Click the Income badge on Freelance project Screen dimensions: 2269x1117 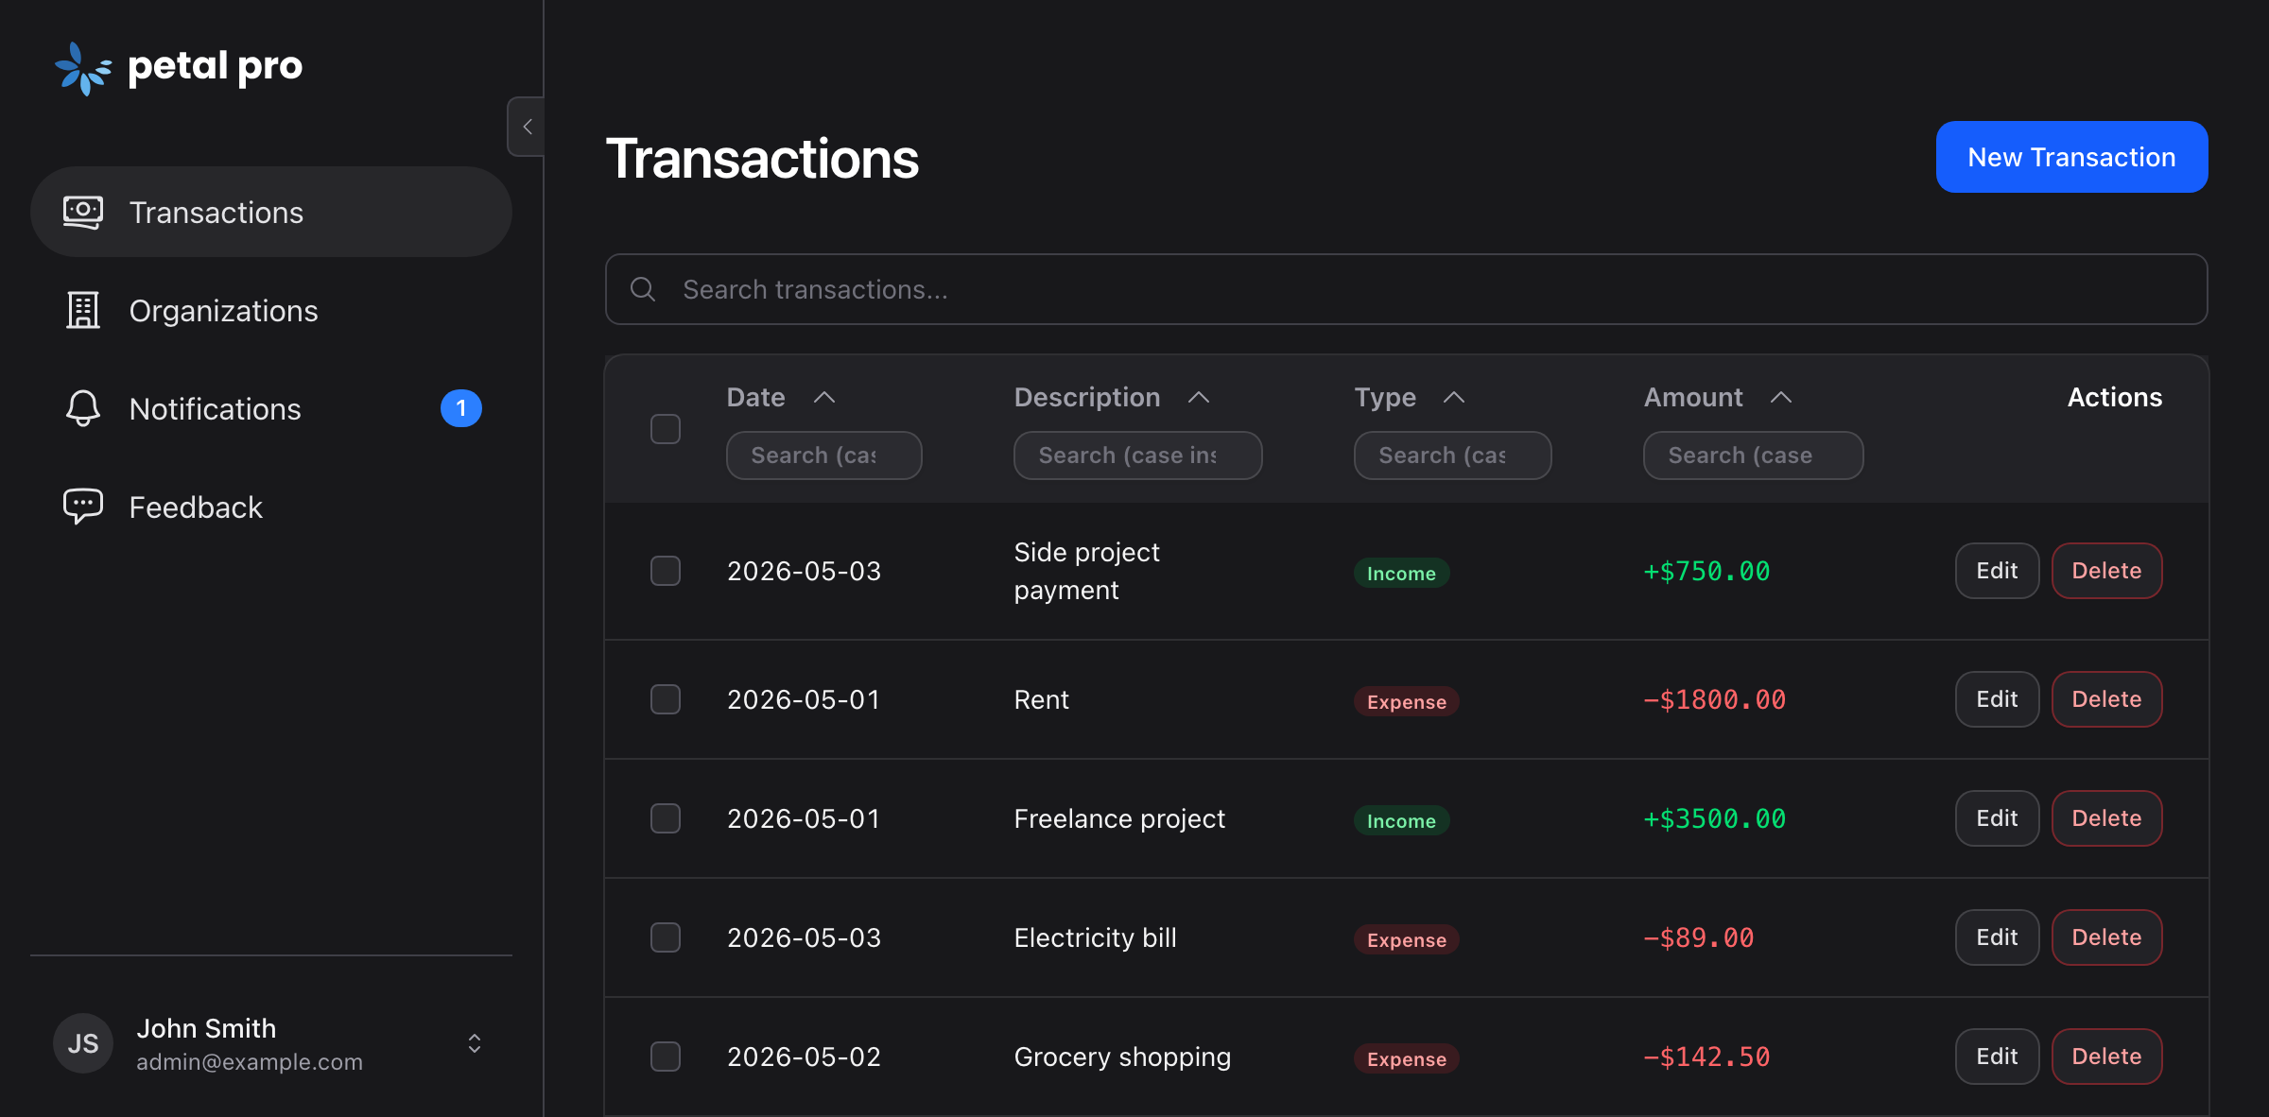1401,820
